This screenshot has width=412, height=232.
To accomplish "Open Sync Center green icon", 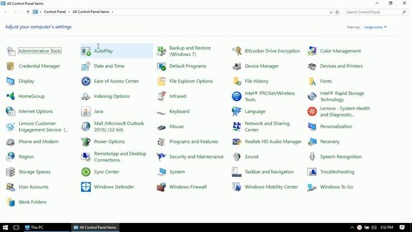I will pyautogui.click(x=86, y=172).
